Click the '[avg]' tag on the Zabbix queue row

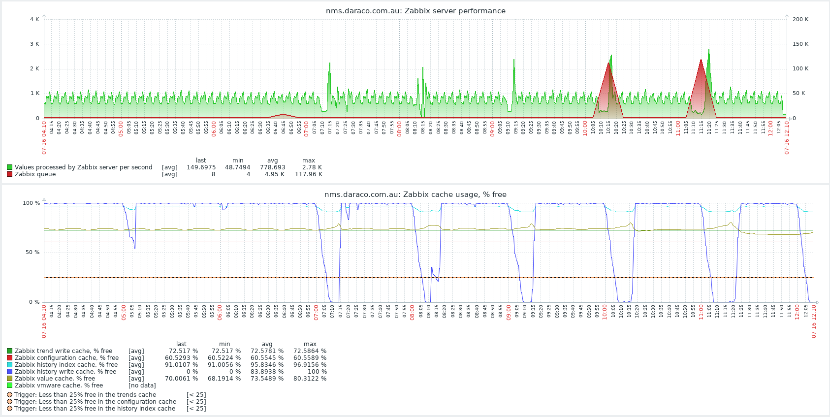[169, 174]
